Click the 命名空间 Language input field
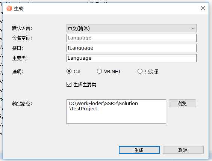212x161 pixels. coord(132,38)
